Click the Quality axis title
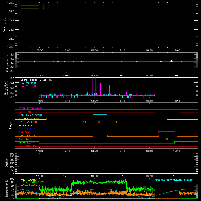The image size is (201, 201). pyautogui.click(x=7, y=163)
